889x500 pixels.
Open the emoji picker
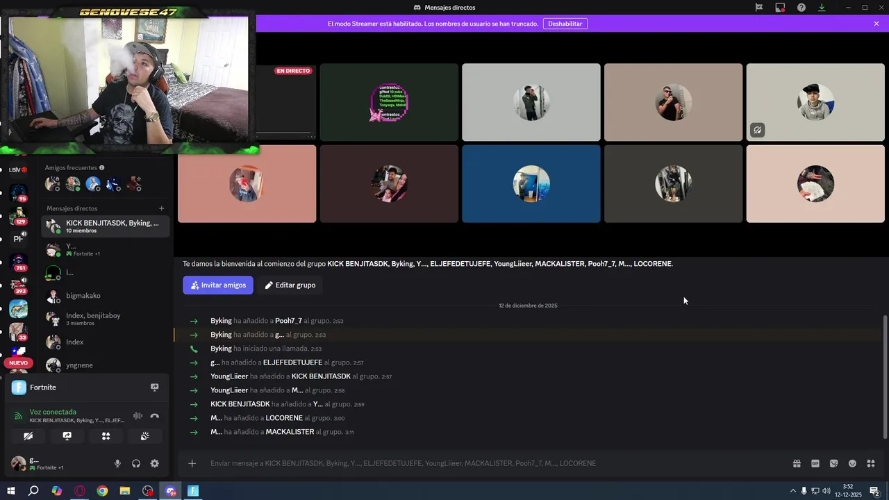click(x=852, y=463)
